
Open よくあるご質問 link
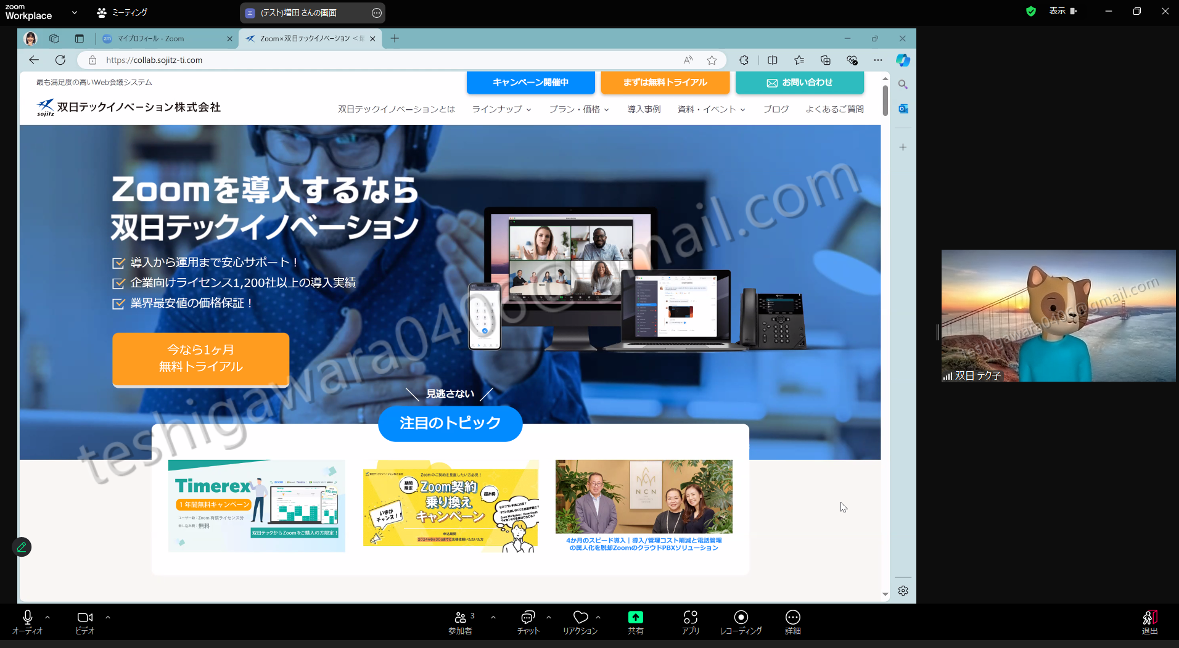834,109
